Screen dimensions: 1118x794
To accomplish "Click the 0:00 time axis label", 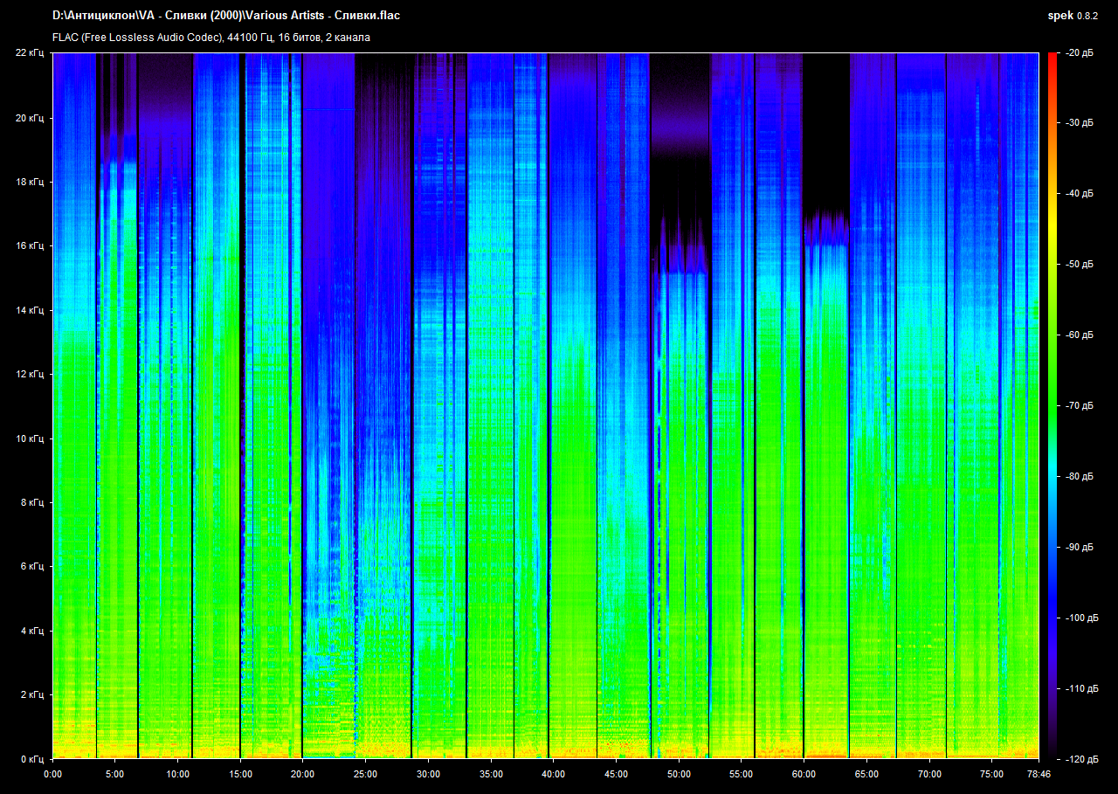I will click(x=52, y=774).
